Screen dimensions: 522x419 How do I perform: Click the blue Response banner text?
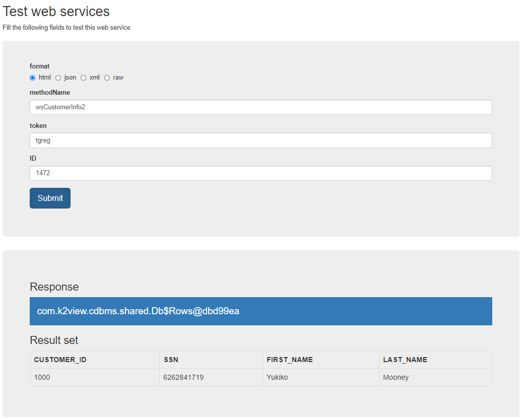coord(138,311)
